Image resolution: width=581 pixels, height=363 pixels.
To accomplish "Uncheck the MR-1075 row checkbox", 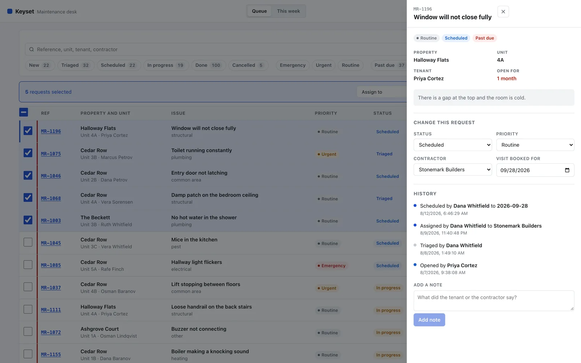I will coord(28,153).
